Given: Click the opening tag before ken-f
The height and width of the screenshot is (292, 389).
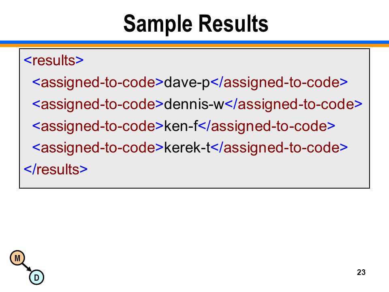Looking at the screenshot, I should coord(98,126).
